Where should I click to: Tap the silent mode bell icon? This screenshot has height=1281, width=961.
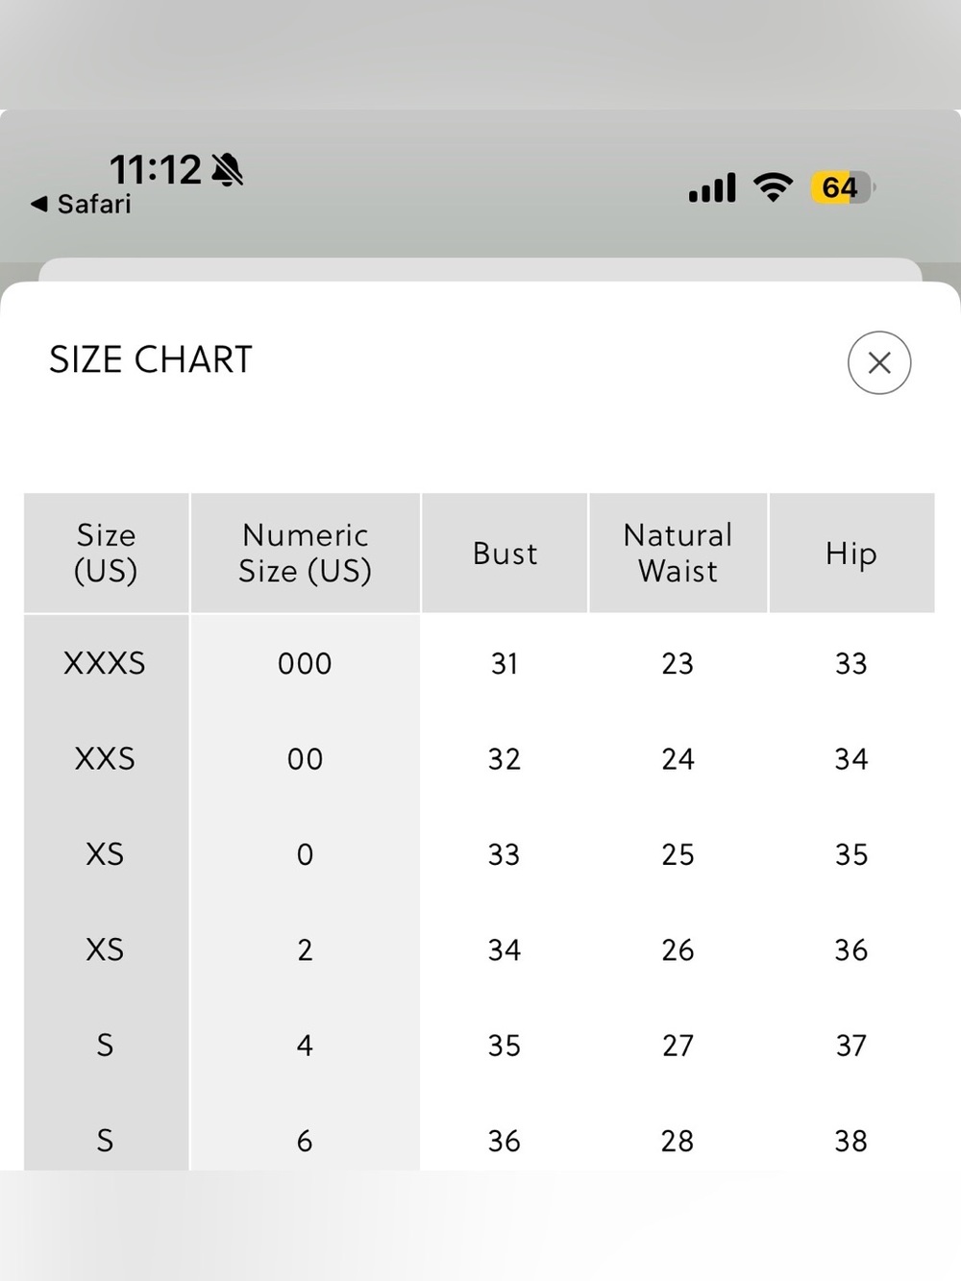pos(227,170)
